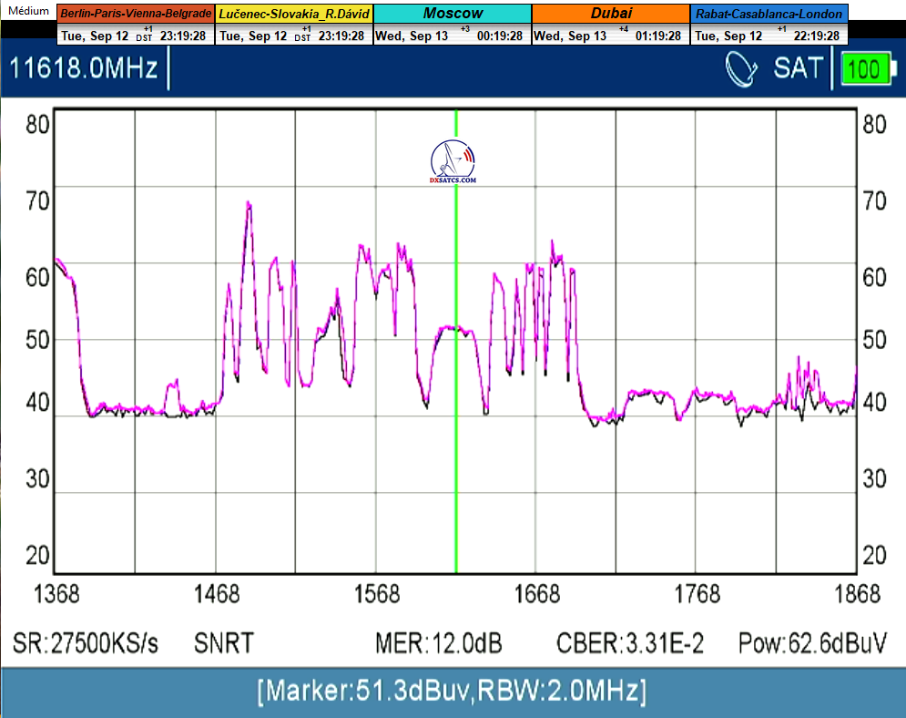Select the Lučenec-Slovakia_R.Dávid clock tab
906x718 pixels.
point(294,15)
